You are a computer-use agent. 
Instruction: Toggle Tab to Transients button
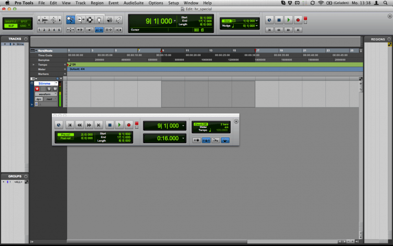point(80,29)
